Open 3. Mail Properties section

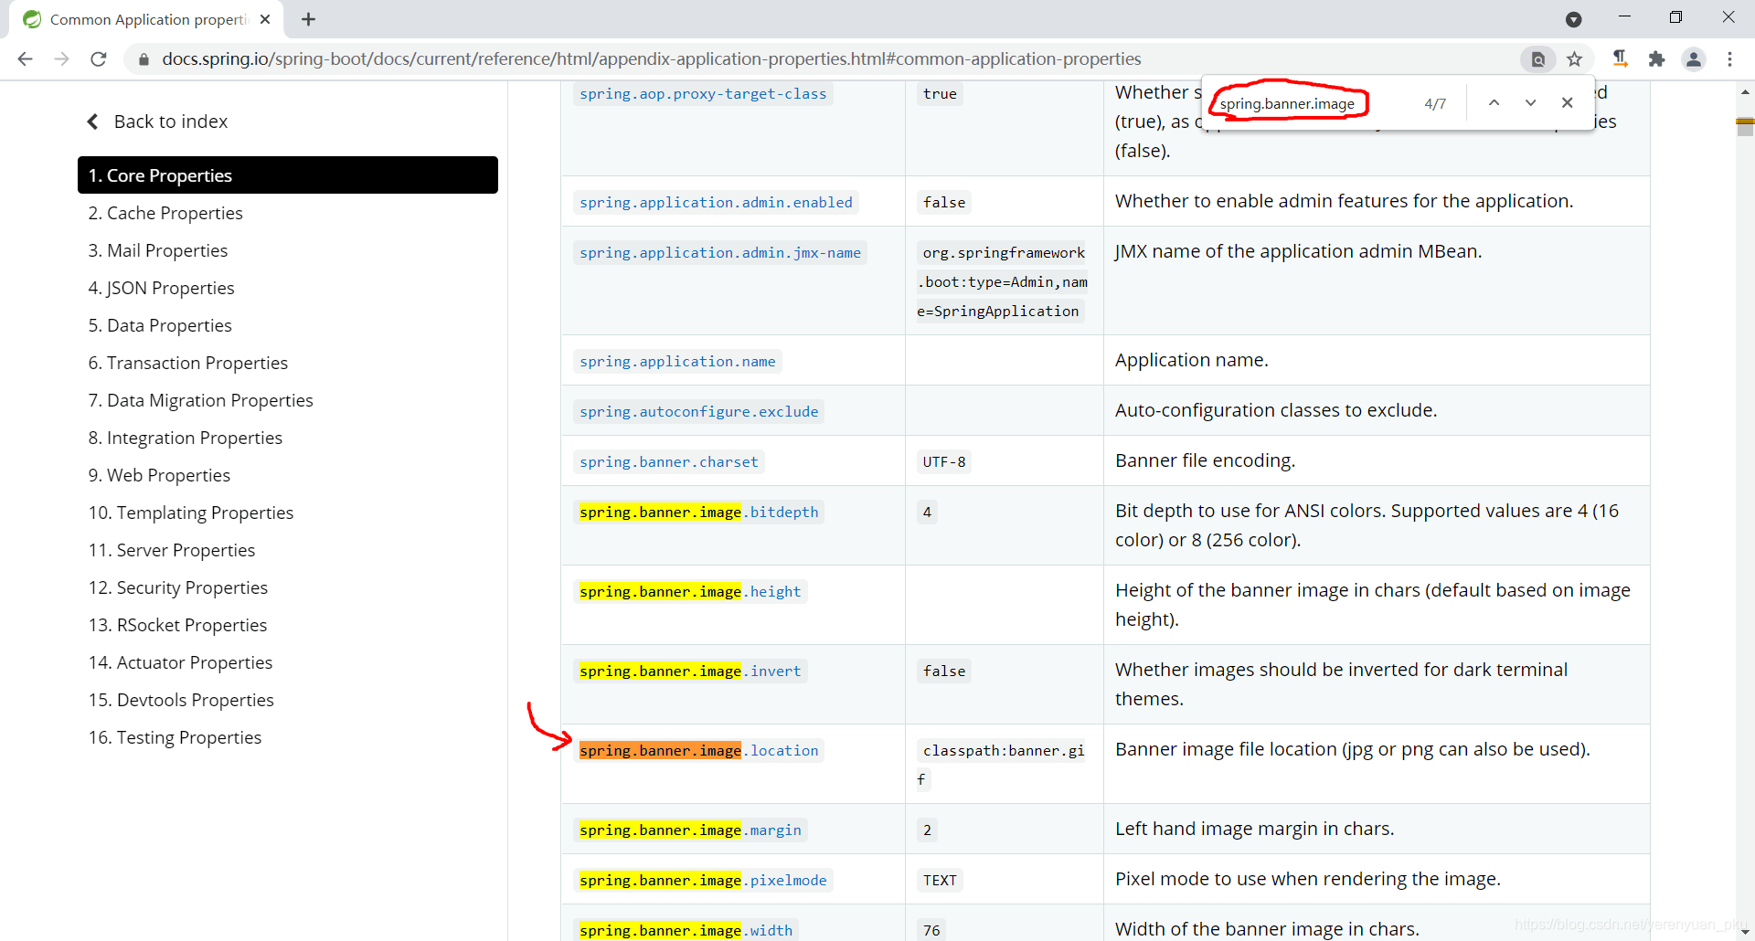tap(158, 250)
